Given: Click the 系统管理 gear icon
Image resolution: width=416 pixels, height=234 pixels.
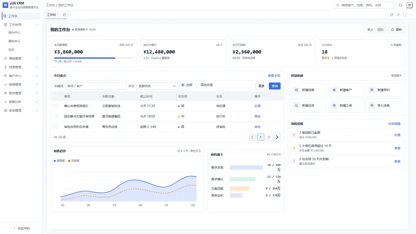Looking at the screenshot, I should click(6, 111).
